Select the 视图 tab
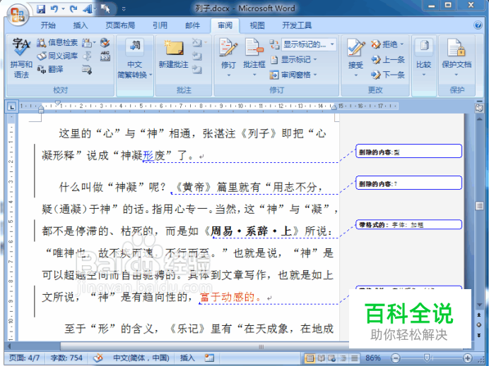The image size is (489, 366). coord(257,25)
